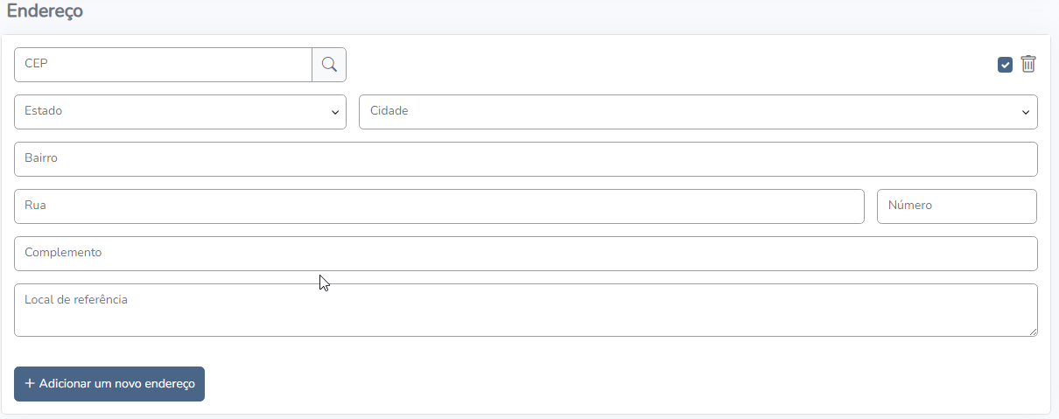The width and height of the screenshot is (1059, 419).
Task: Toggle the checkbox beside the trash icon
Action: tap(1005, 65)
